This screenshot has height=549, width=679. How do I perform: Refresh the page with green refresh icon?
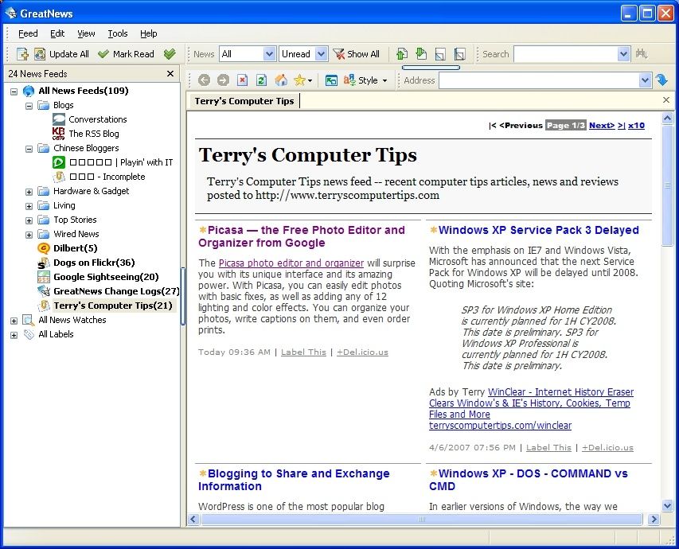click(262, 80)
